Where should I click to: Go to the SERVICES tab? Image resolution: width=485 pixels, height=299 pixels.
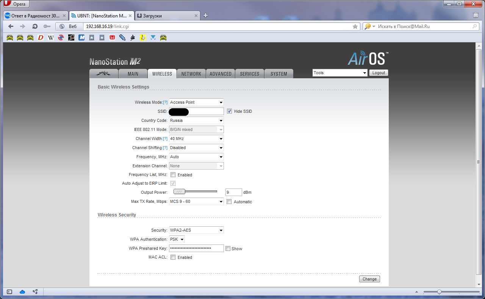tap(250, 74)
